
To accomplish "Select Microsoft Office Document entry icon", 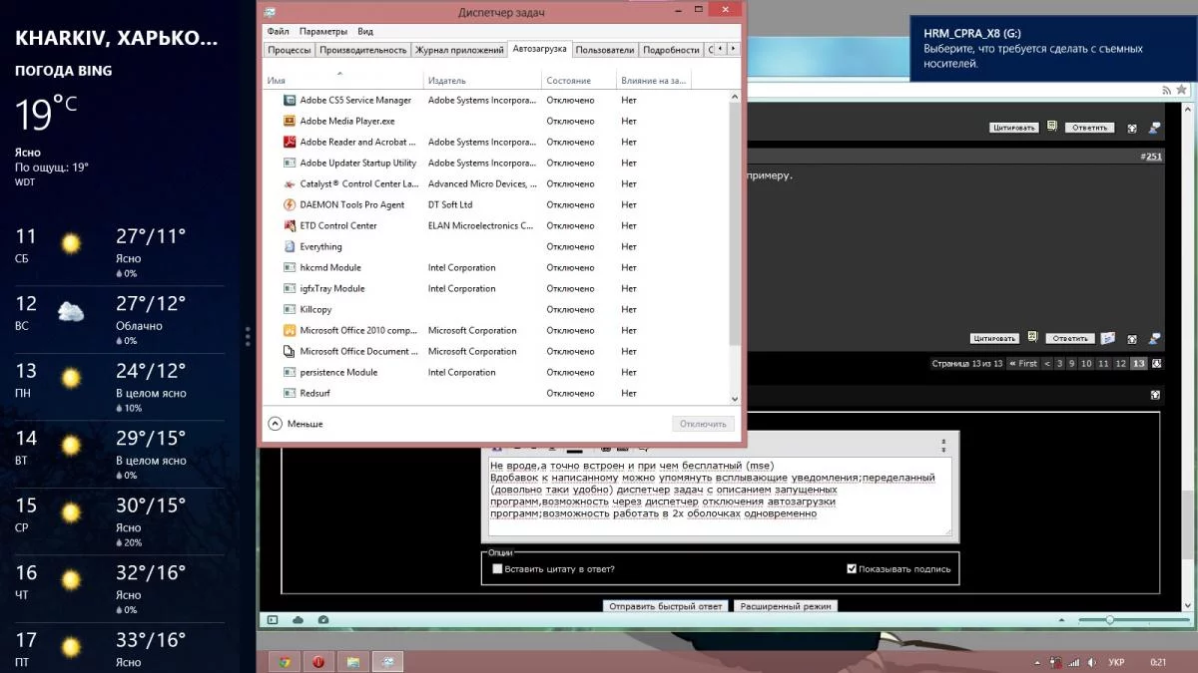I will click(290, 351).
